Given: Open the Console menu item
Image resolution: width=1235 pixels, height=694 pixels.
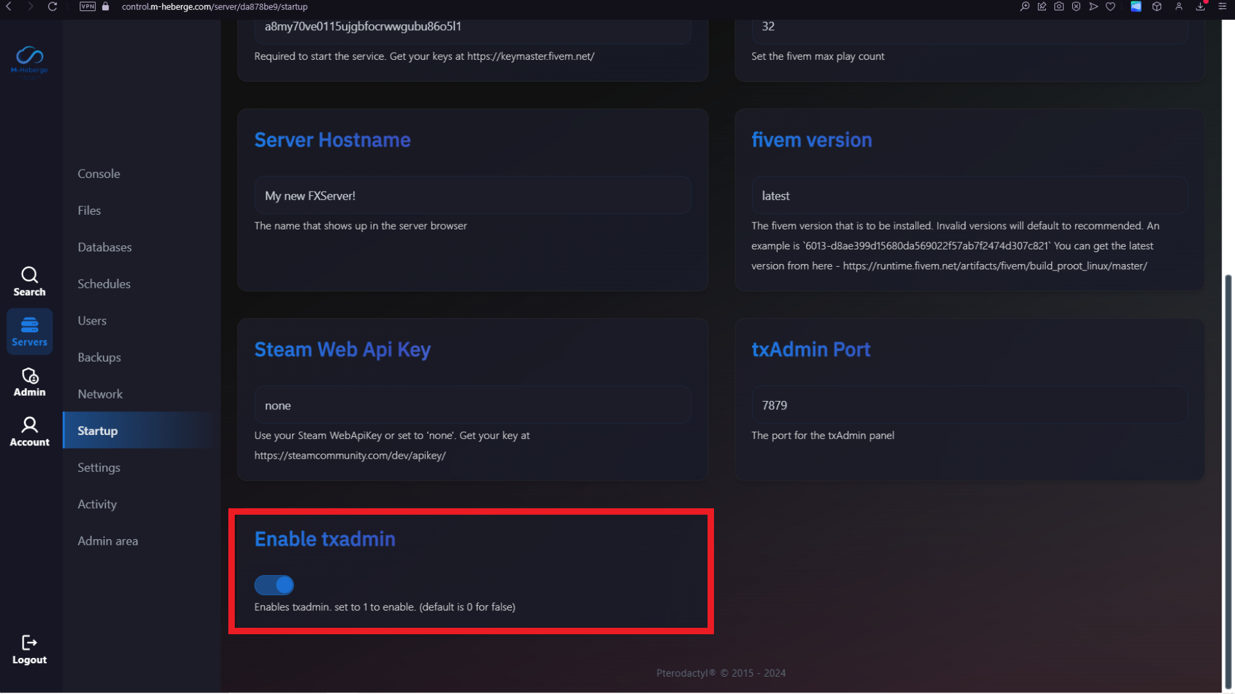Looking at the screenshot, I should click(99, 173).
